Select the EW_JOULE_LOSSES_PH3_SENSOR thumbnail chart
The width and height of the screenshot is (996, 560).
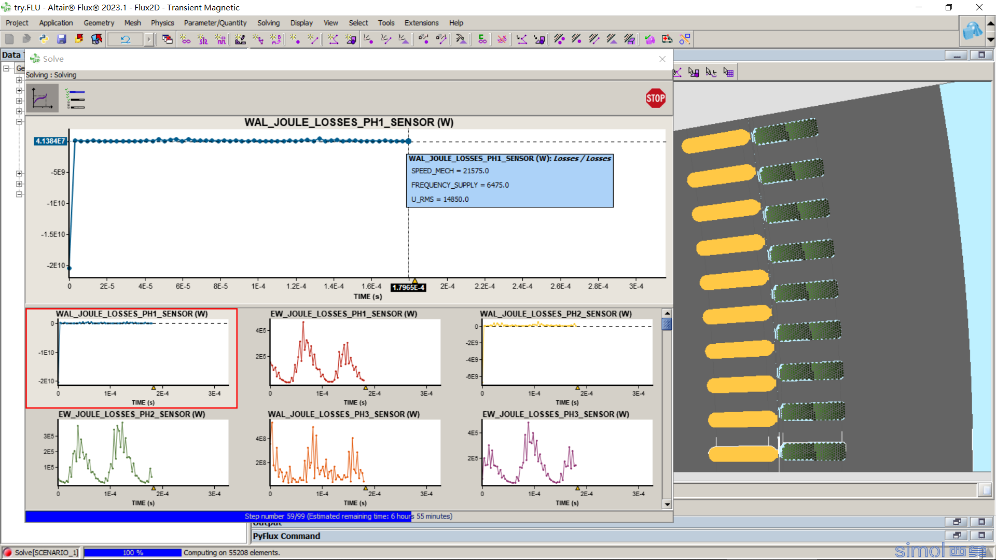click(556, 458)
